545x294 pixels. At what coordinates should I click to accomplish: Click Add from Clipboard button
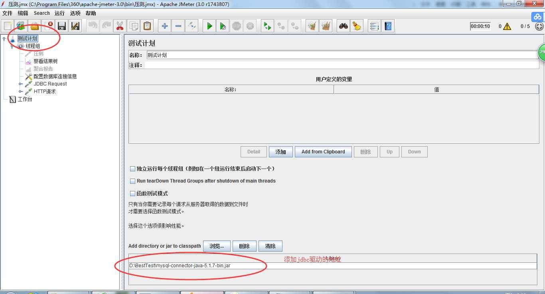323,152
